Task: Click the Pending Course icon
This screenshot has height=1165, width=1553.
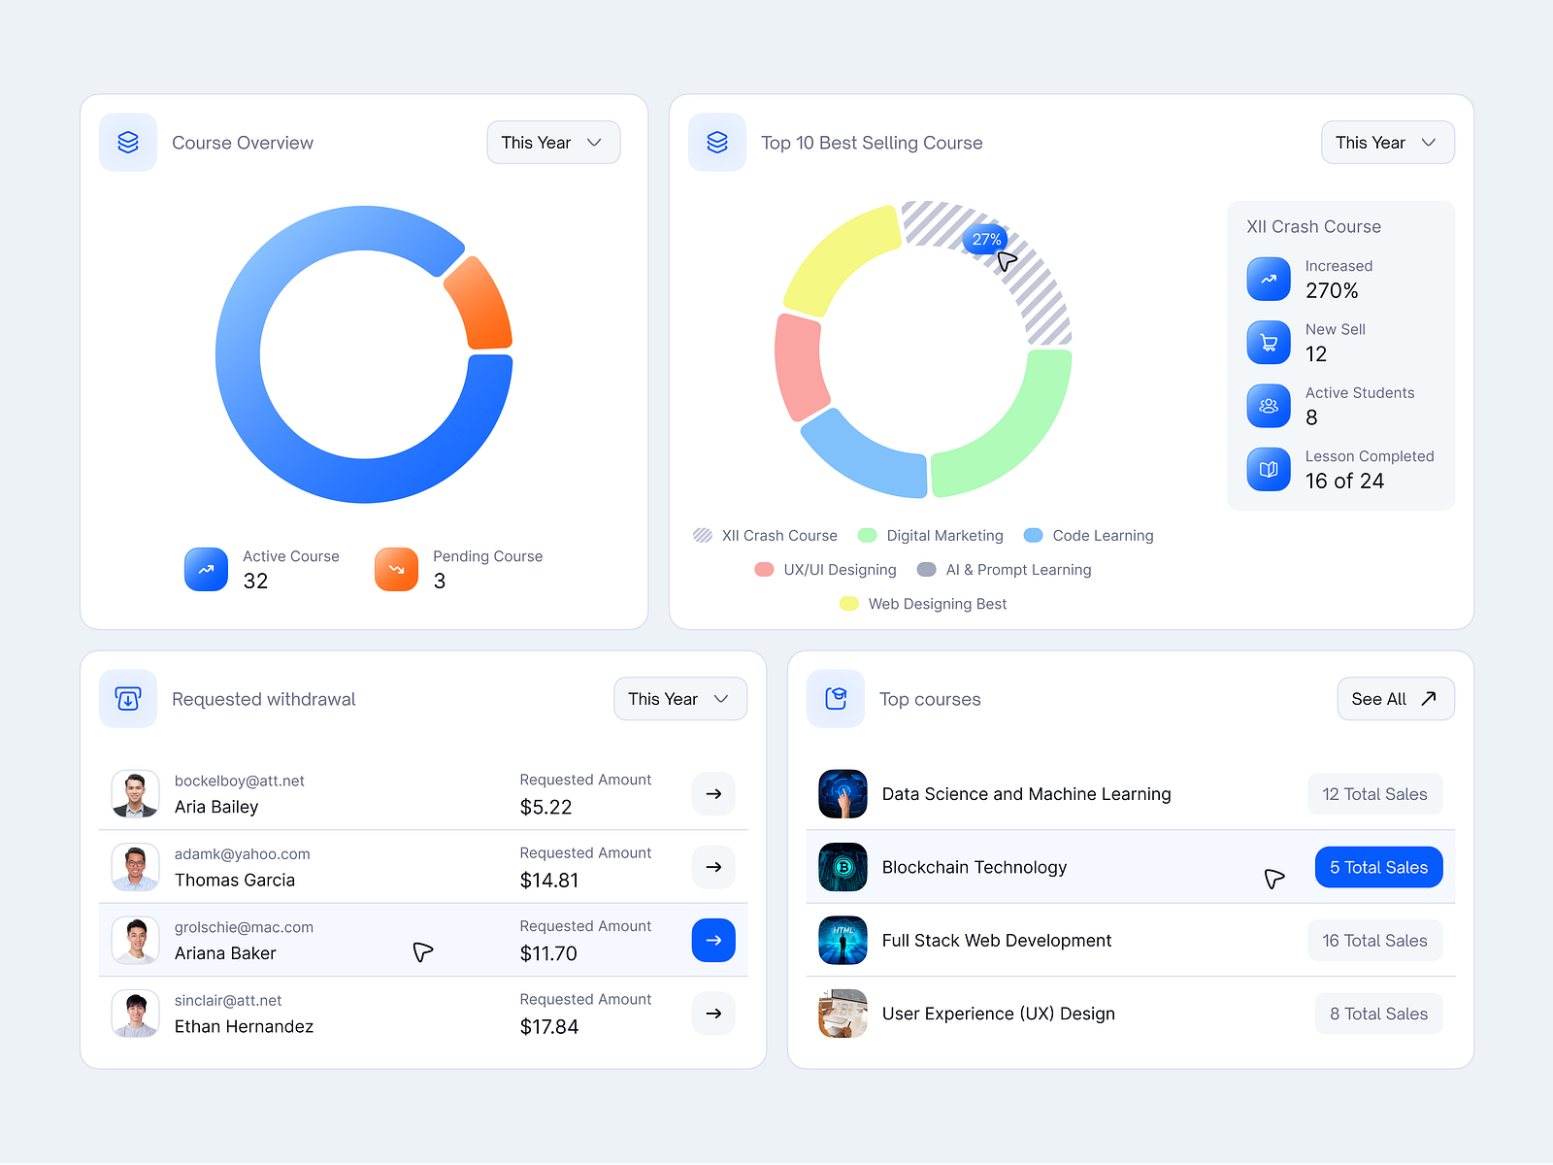Action: click(396, 570)
